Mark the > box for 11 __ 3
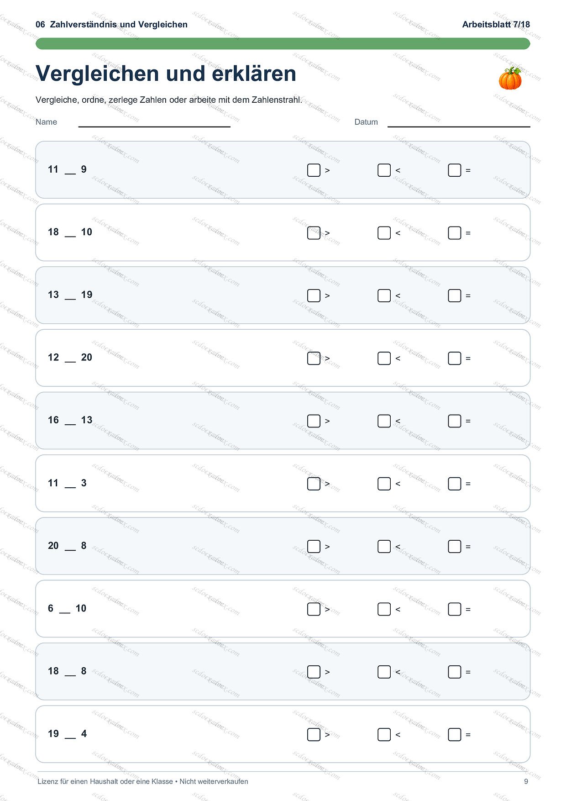This screenshot has width=566, height=801. (x=314, y=484)
